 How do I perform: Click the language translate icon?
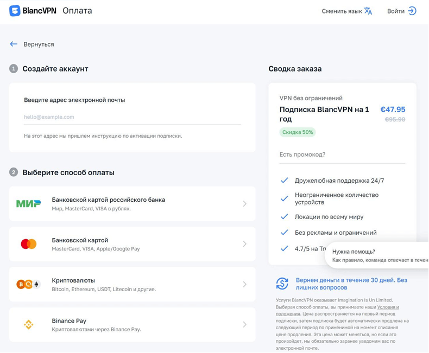(368, 11)
